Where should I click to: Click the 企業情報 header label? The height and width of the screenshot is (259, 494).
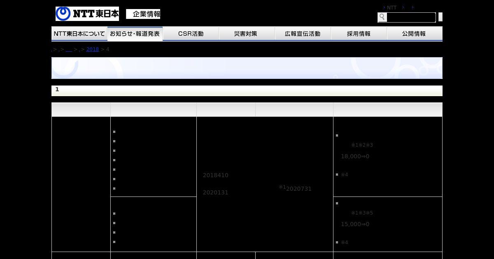(x=143, y=14)
